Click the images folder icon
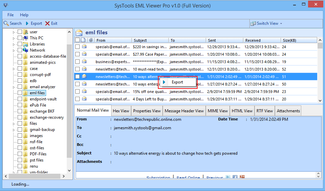325x191 pixels. click(25, 136)
